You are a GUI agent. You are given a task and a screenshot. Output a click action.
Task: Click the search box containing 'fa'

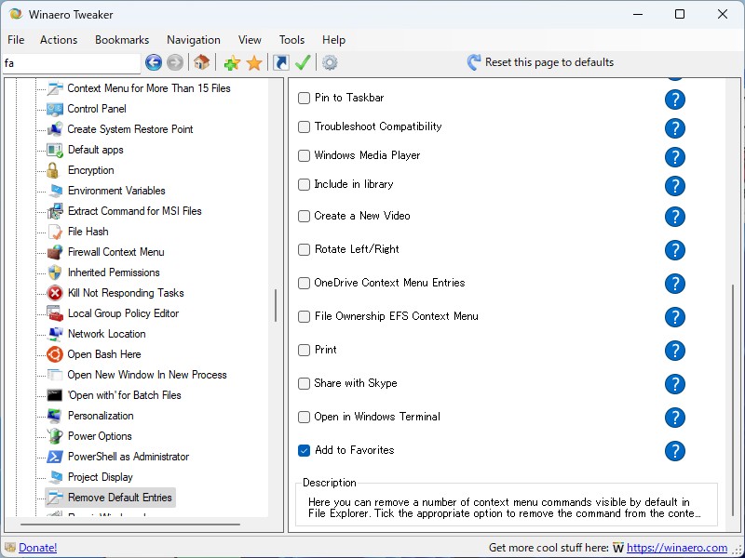tap(72, 63)
